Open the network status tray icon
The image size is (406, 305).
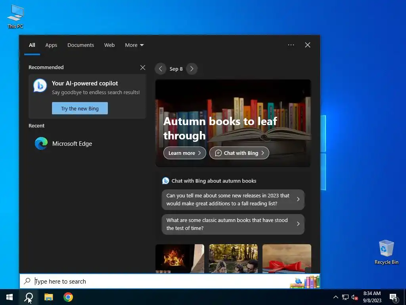345,297
